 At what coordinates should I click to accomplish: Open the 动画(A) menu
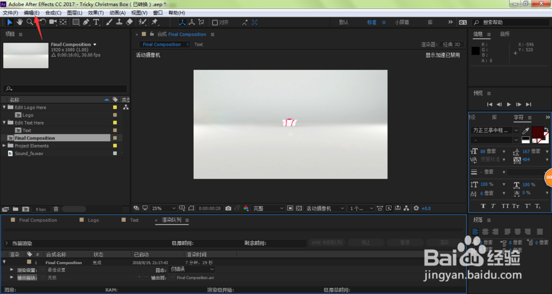point(118,13)
